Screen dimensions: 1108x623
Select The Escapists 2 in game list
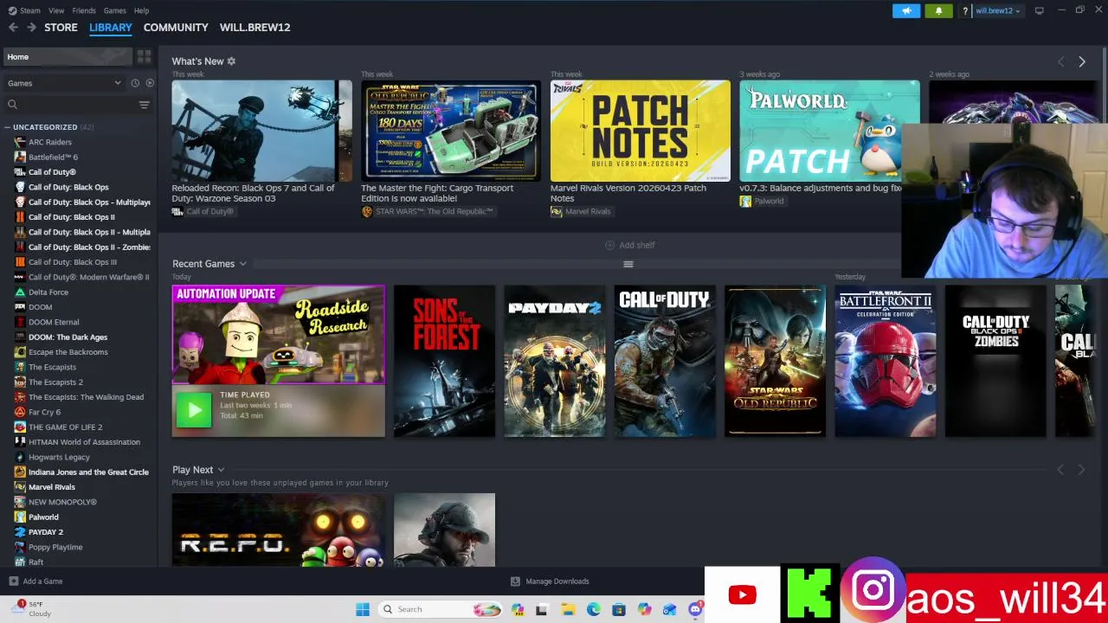click(x=55, y=382)
